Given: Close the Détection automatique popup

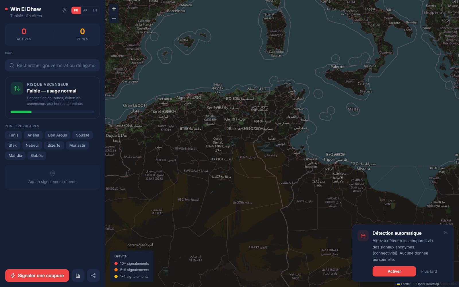Looking at the screenshot, I should (446, 232).
